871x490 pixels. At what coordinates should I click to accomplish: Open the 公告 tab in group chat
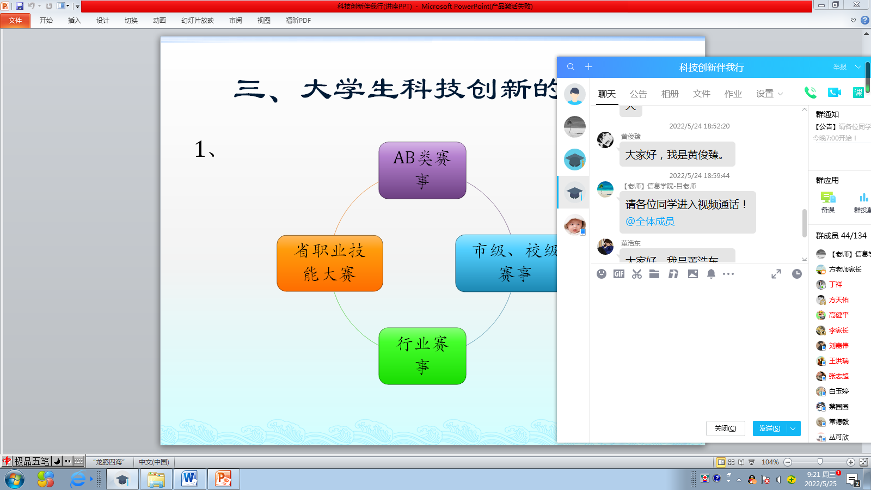pyautogui.click(x=638, y=94)
